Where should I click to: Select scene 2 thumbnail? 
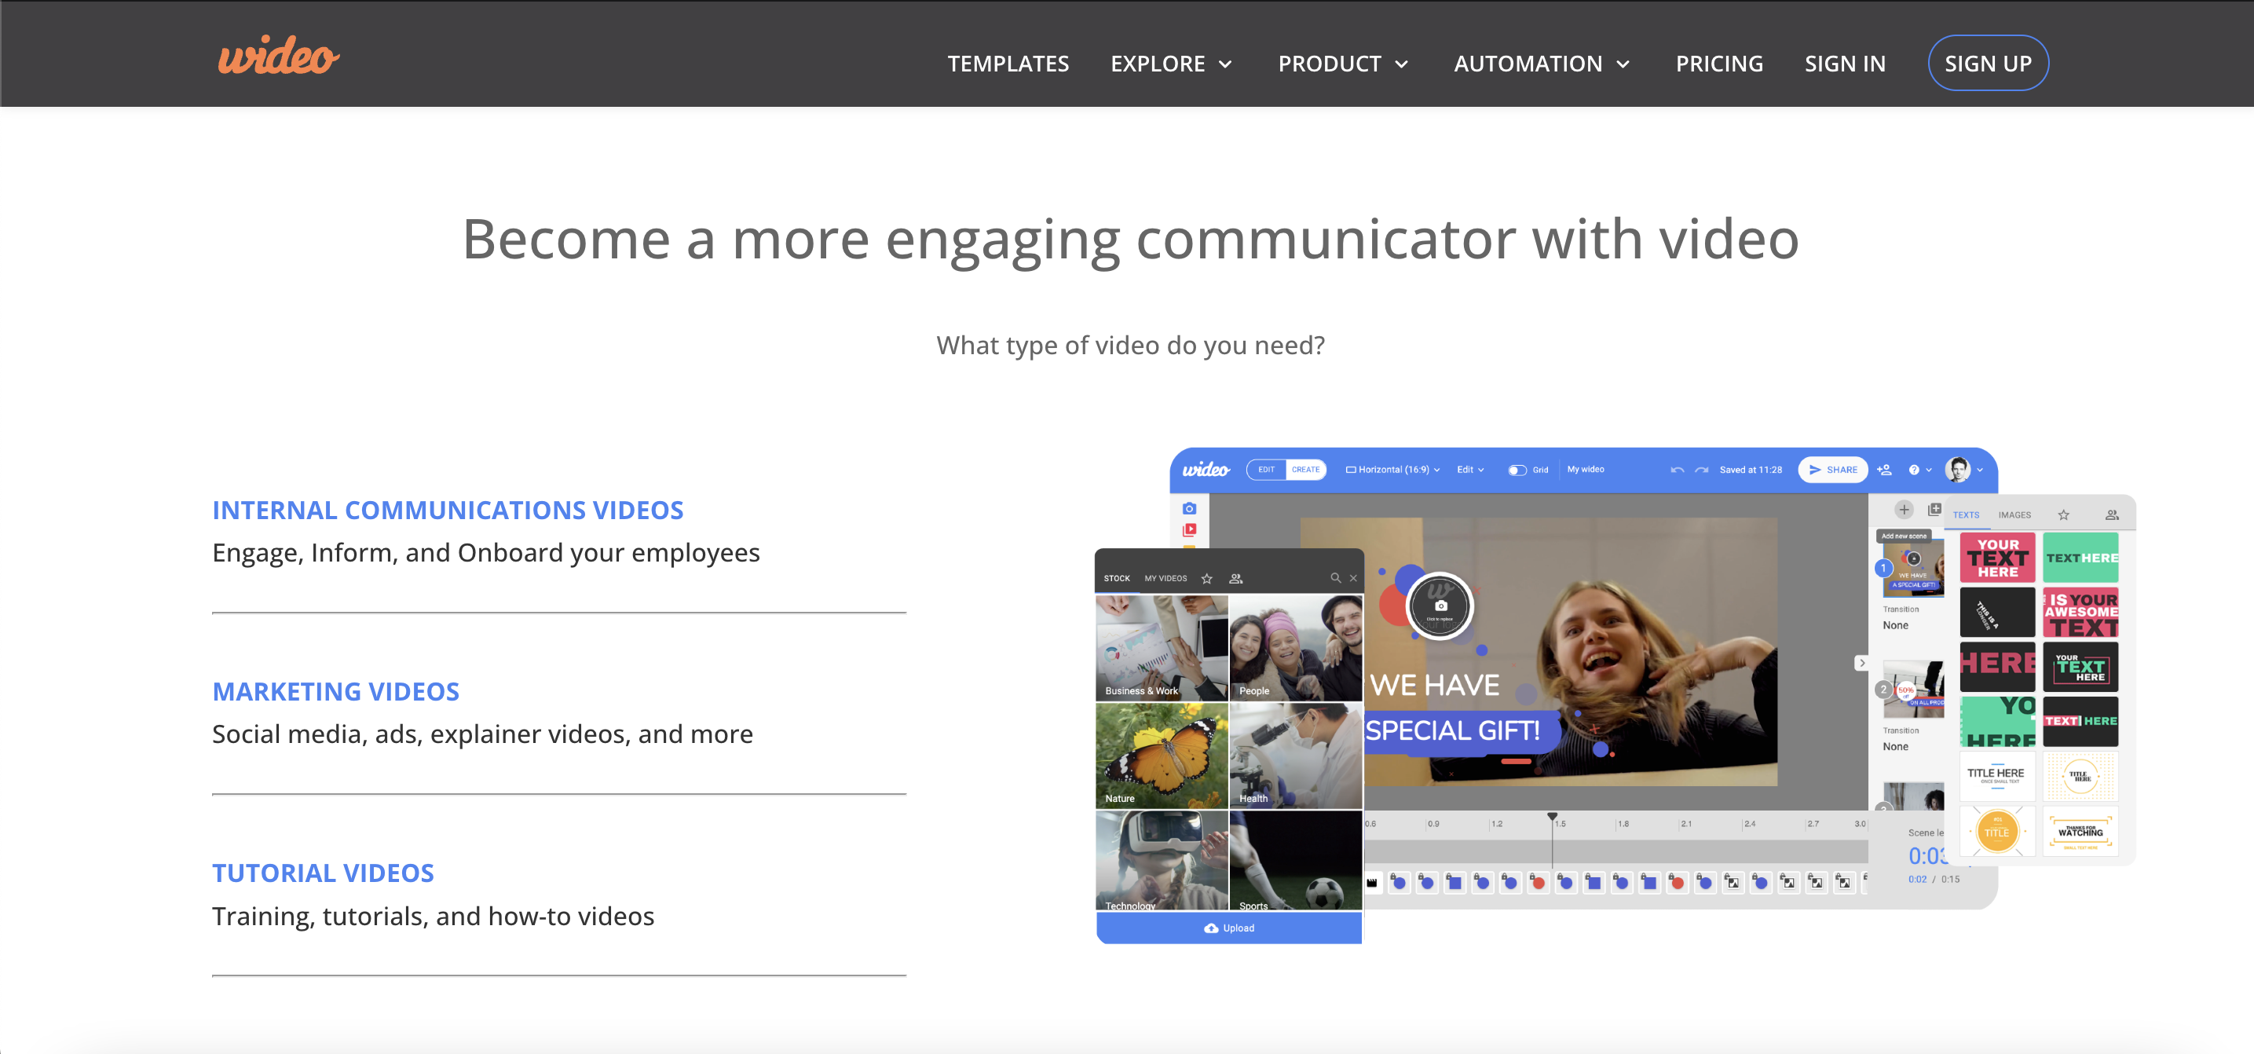[1914, 690]
